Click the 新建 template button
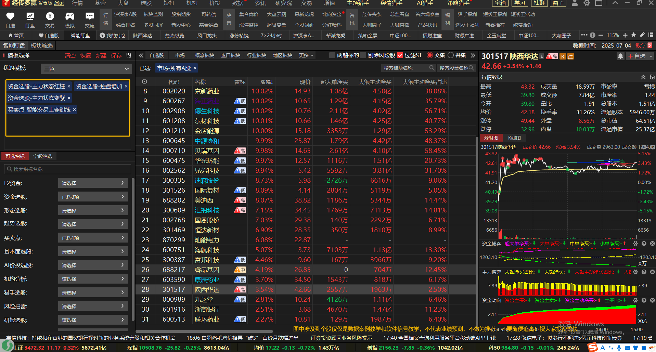The width and height of the screenshot is (656, 352). click(x=101, y=55)
